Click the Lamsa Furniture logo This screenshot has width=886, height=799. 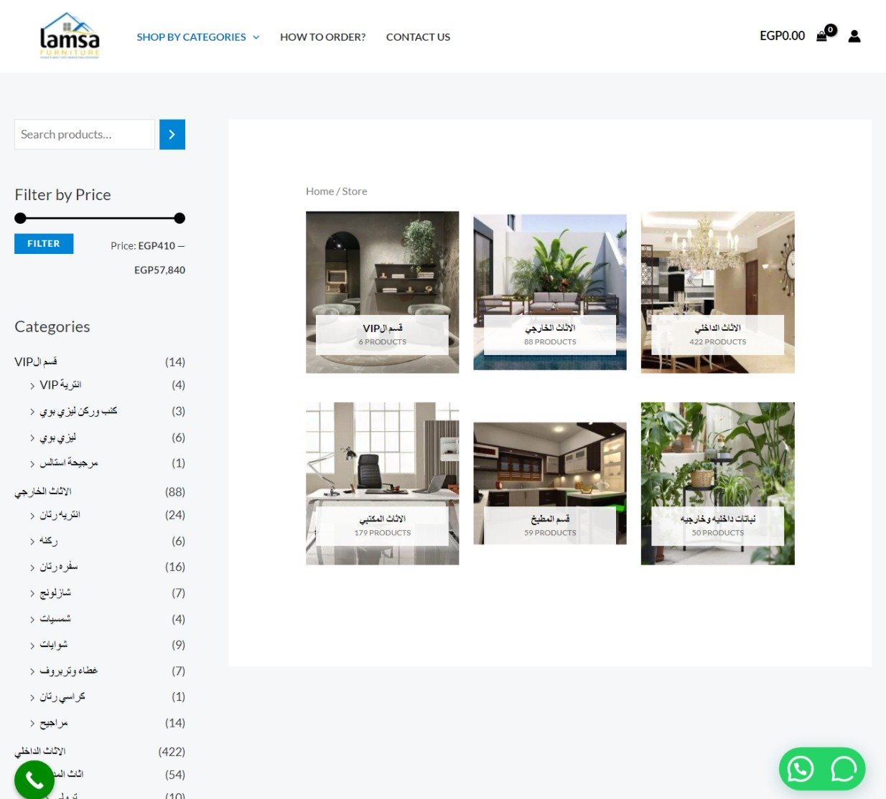70,36
